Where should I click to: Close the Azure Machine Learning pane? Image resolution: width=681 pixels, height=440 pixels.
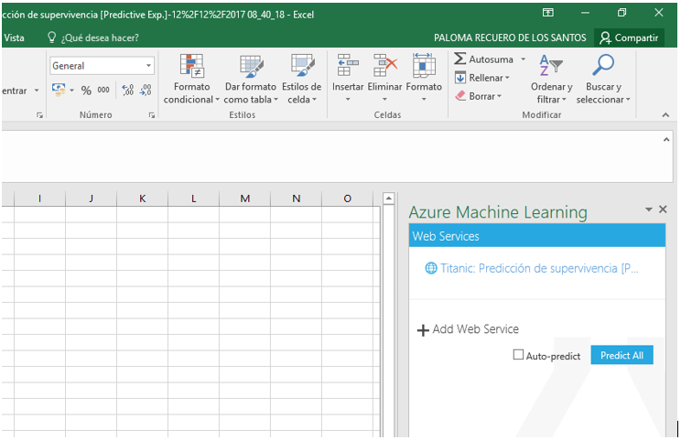coord(663,209)
